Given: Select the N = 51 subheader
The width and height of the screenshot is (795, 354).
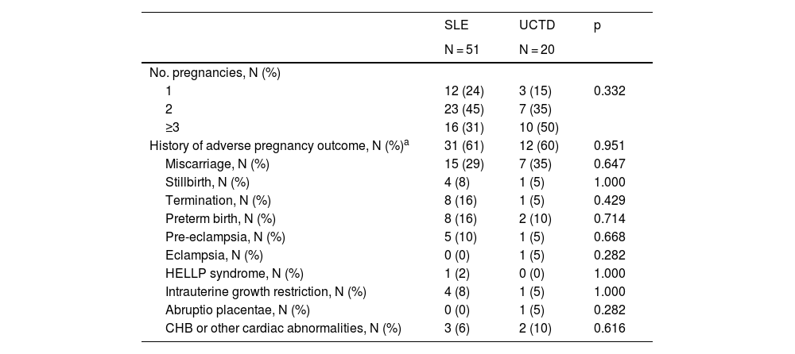Looking at the screenshot, I should point(462,50).
